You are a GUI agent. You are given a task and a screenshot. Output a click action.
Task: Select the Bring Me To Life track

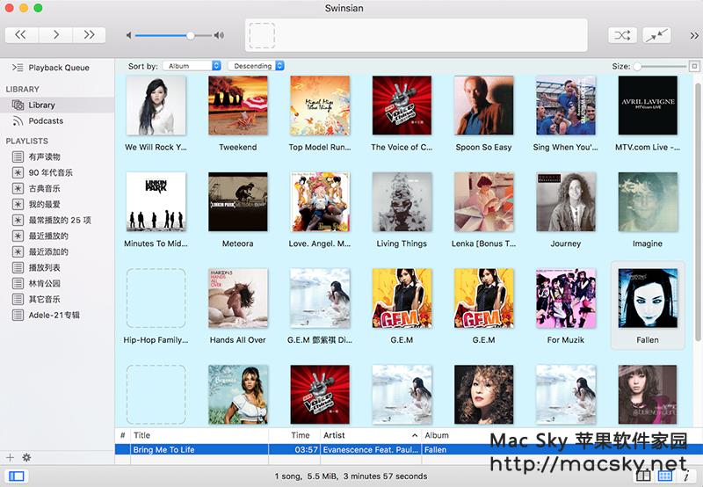coord(163,450)
